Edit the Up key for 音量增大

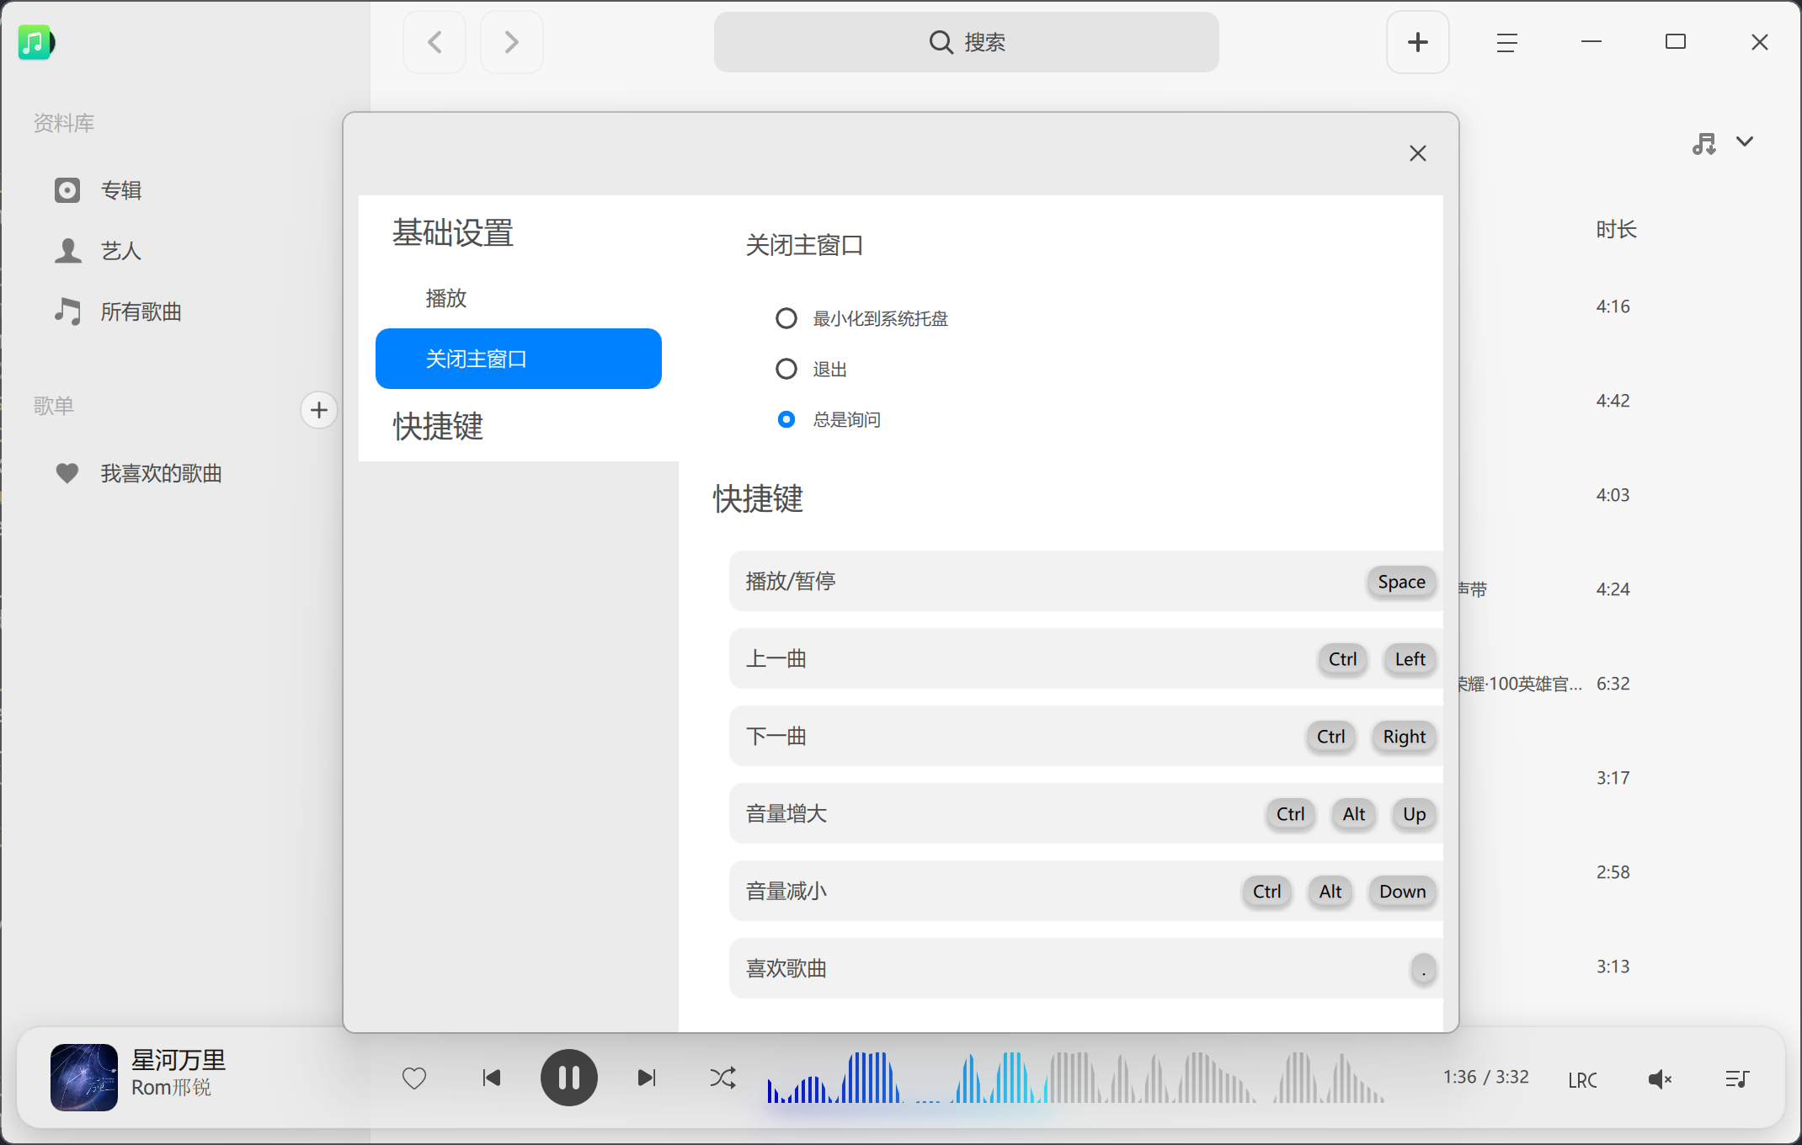pyautogui.click(x=1414, y=814)
